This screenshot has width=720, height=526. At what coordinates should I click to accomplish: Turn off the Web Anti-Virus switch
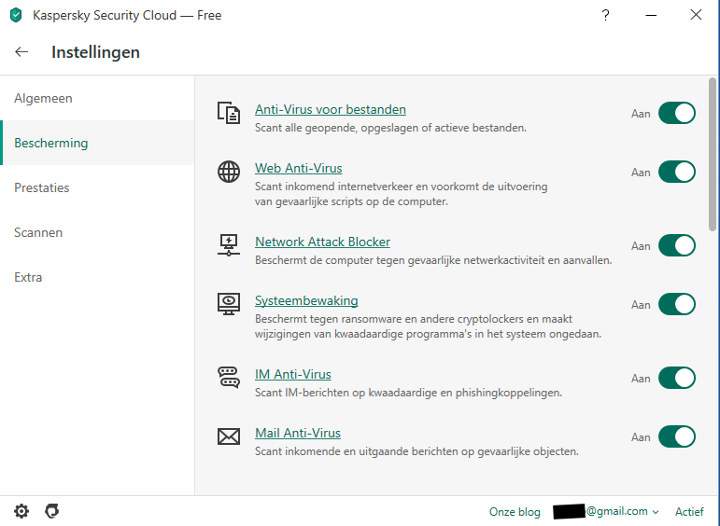pyautogui.click(x=677, y=172)
